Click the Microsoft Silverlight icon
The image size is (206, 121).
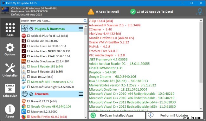click(24, 87)
